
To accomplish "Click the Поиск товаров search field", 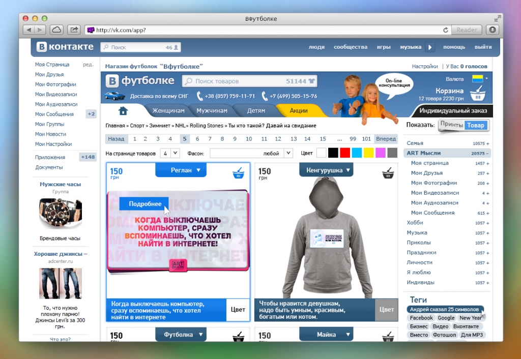I will point(249,81).
